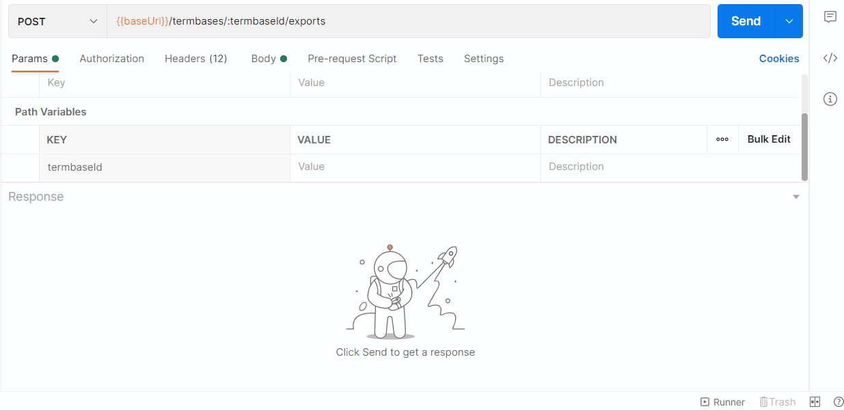The width and height of the screenshot is (844, 411).
Task: Switch to the Authorization tab
Action: [x=111, y=59]
